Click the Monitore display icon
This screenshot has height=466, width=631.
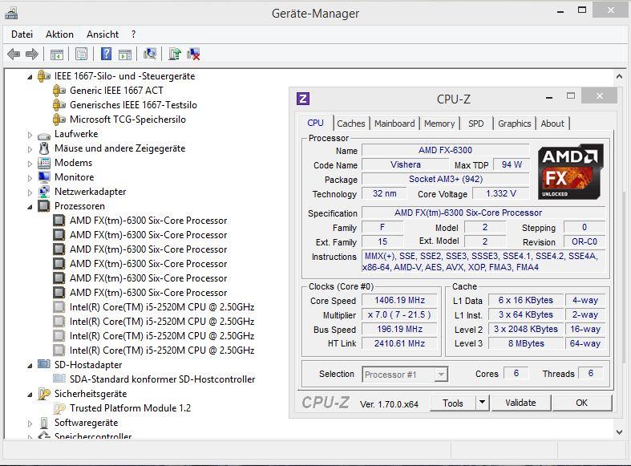click(x=44, y=177)
